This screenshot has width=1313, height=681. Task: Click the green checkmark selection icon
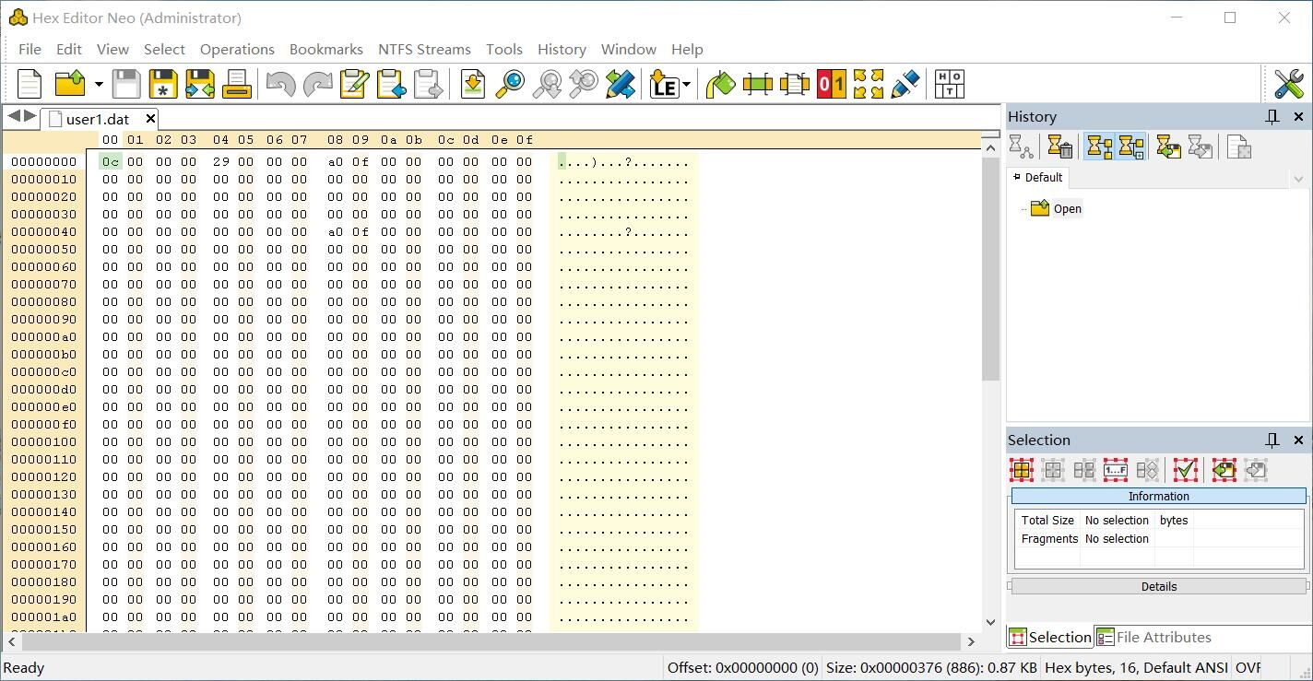[x=1186, y=470]
